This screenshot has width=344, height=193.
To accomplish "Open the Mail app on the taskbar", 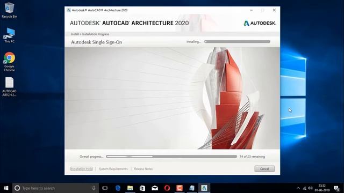I will pyautogui.click(x=155, y=188).
